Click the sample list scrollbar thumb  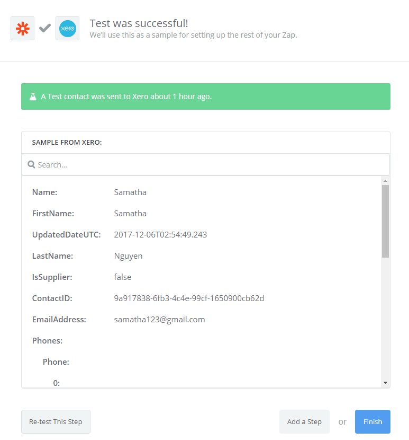(x=386, y=221)
